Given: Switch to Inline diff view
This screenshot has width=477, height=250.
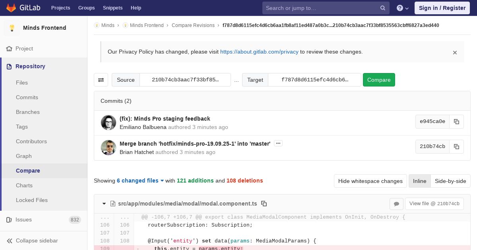Looking at the screenshot, I should [x=419, y=181].
